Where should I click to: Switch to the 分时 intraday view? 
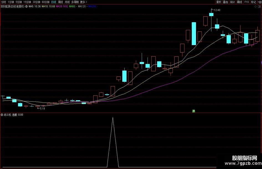3,2
